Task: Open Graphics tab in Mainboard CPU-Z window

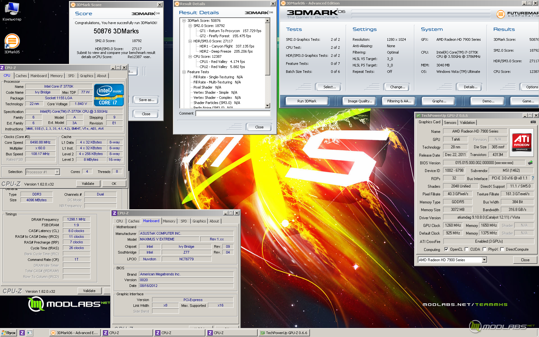Action: [x=199, y=221]
